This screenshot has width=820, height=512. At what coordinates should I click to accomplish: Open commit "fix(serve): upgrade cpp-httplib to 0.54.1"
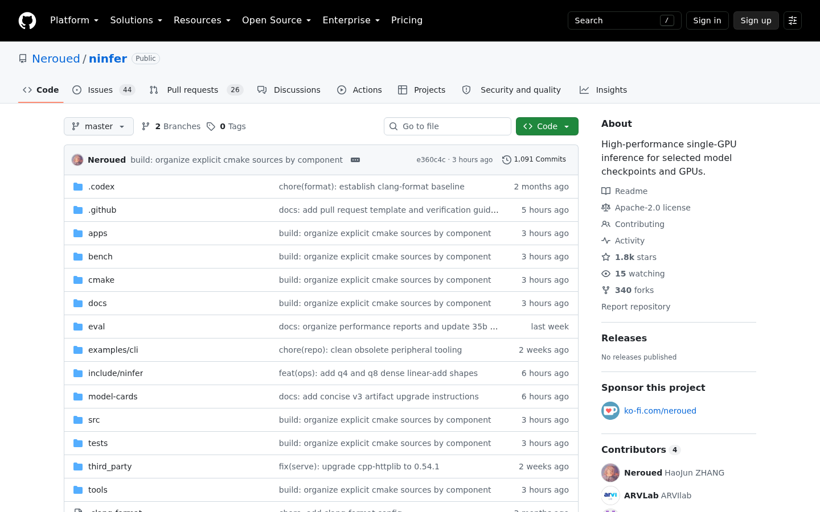pos(359,466)
